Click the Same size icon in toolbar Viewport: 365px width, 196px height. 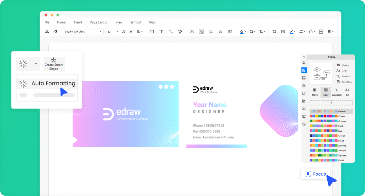pyautogui.click(x=230, y=32)
